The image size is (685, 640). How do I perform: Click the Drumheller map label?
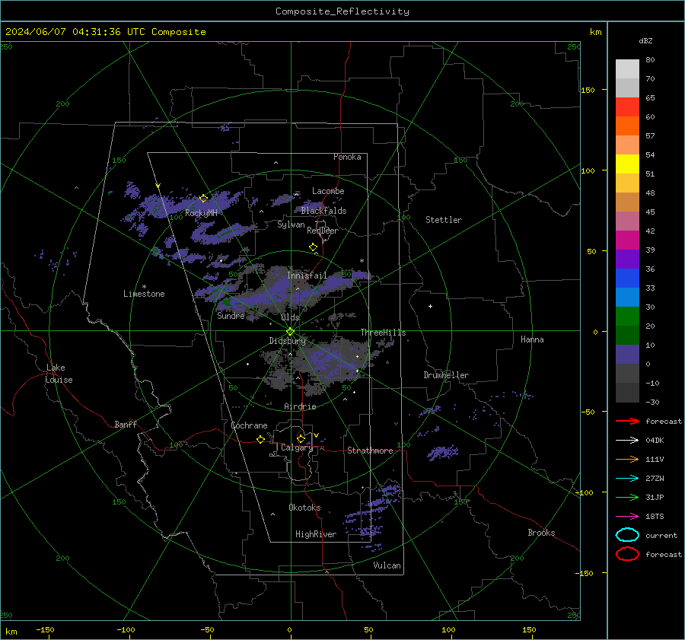(x=446, y=375)
